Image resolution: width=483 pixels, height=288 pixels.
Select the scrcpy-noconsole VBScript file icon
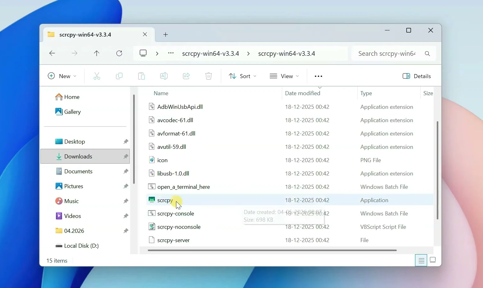(151, 227)
